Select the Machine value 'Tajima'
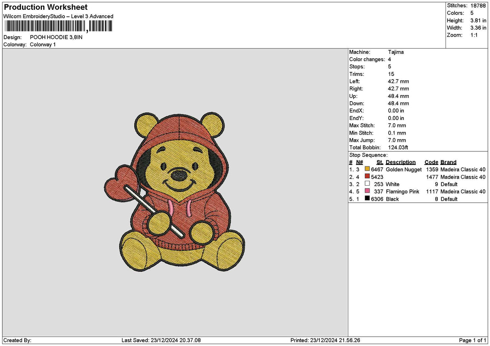 pos(396,52)
